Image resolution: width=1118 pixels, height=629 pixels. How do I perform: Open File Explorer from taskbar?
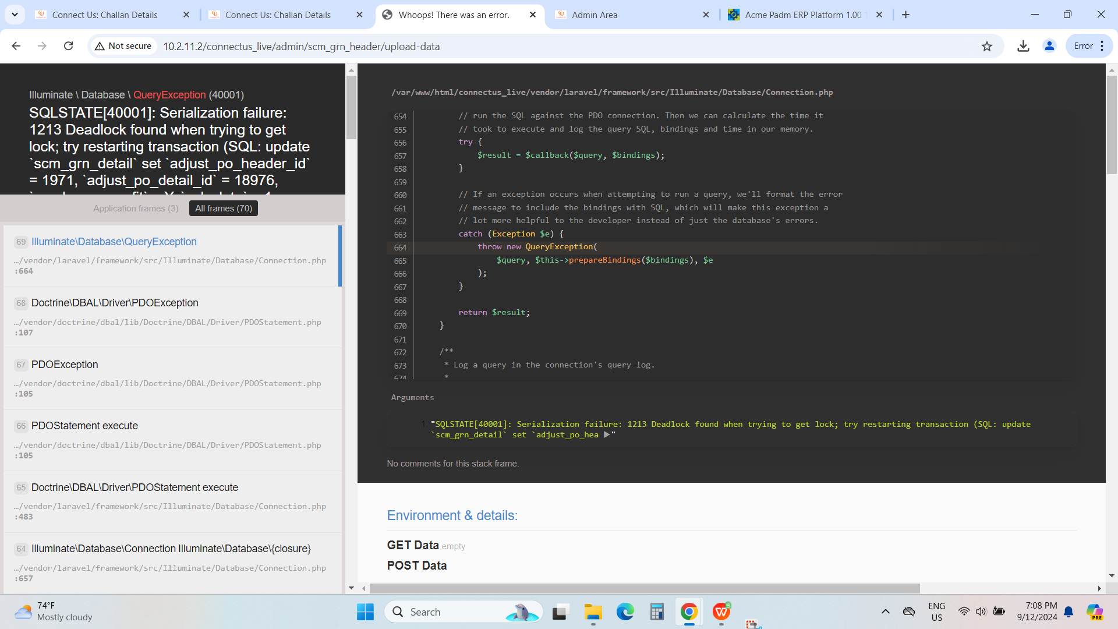(x=593, y=612)
